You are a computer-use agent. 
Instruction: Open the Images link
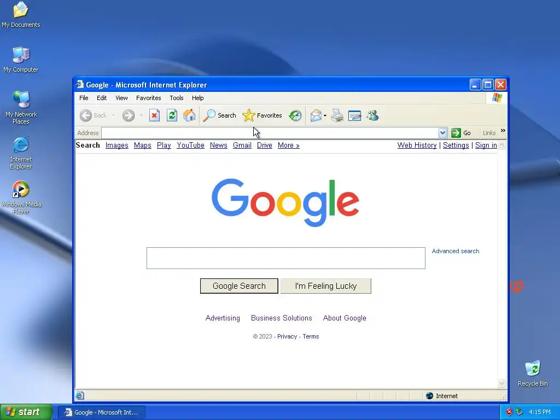click(x=117, y=145)
